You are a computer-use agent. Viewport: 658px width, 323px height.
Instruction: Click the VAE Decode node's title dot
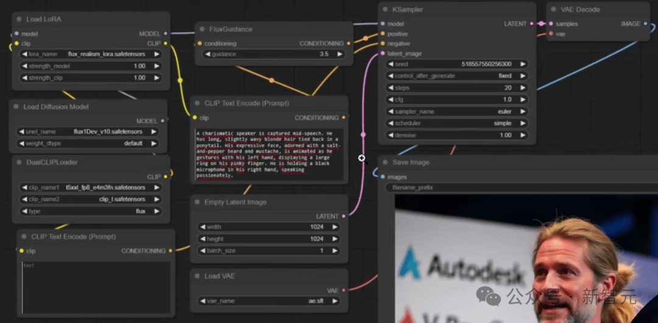[554, 10]
